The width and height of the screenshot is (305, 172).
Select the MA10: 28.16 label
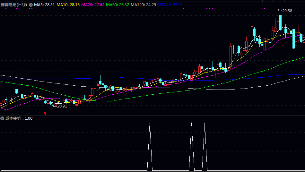[x=68, y=5]
